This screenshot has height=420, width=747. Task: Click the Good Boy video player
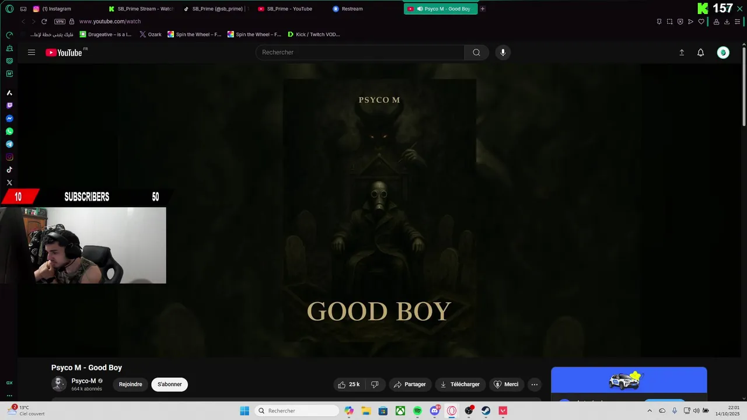click(379, 210)
